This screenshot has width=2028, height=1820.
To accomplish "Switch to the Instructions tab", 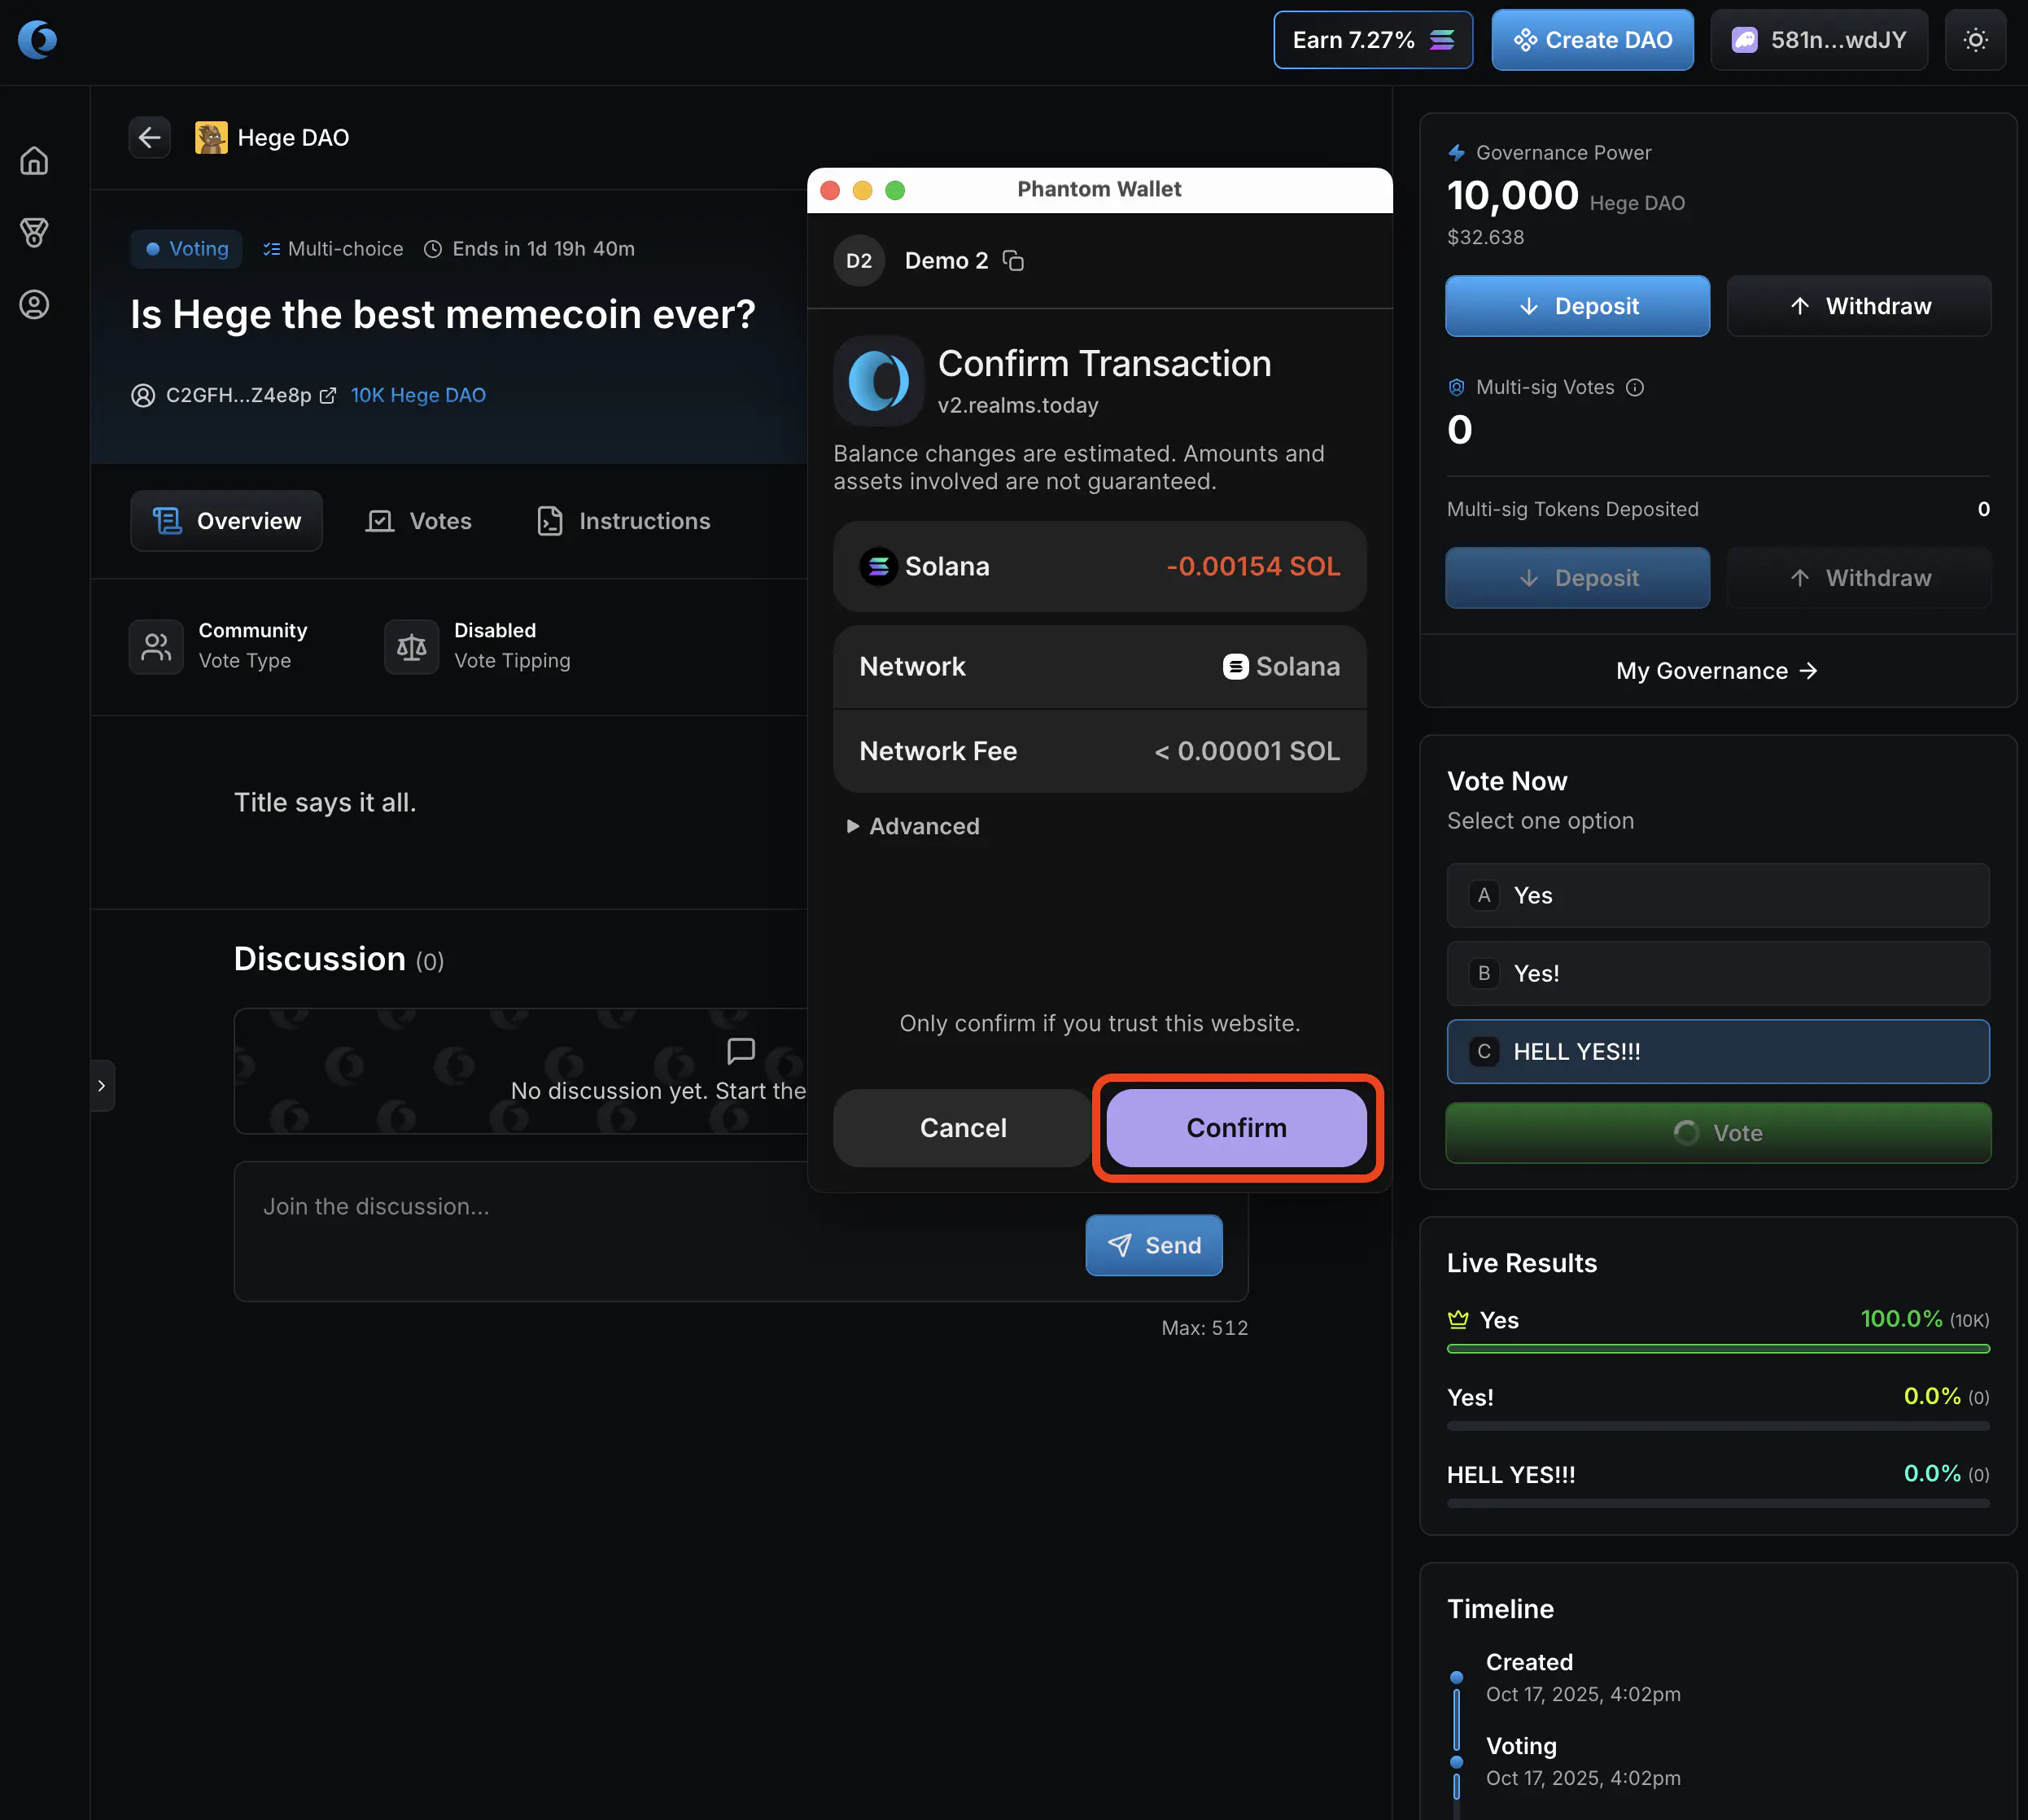I will 624,521.
